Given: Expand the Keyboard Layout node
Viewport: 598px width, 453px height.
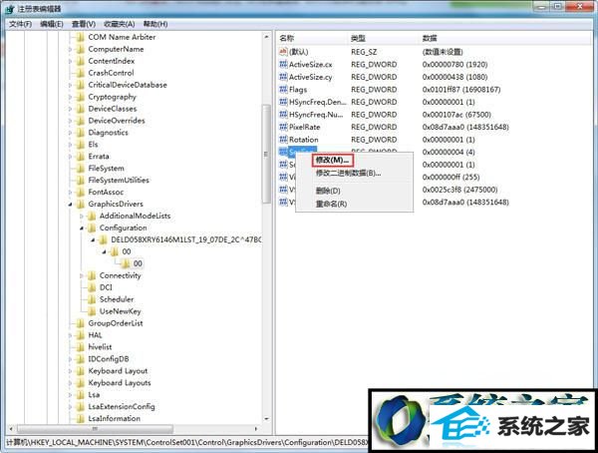Looking at the screenshot, I should [x=70, y=371].
